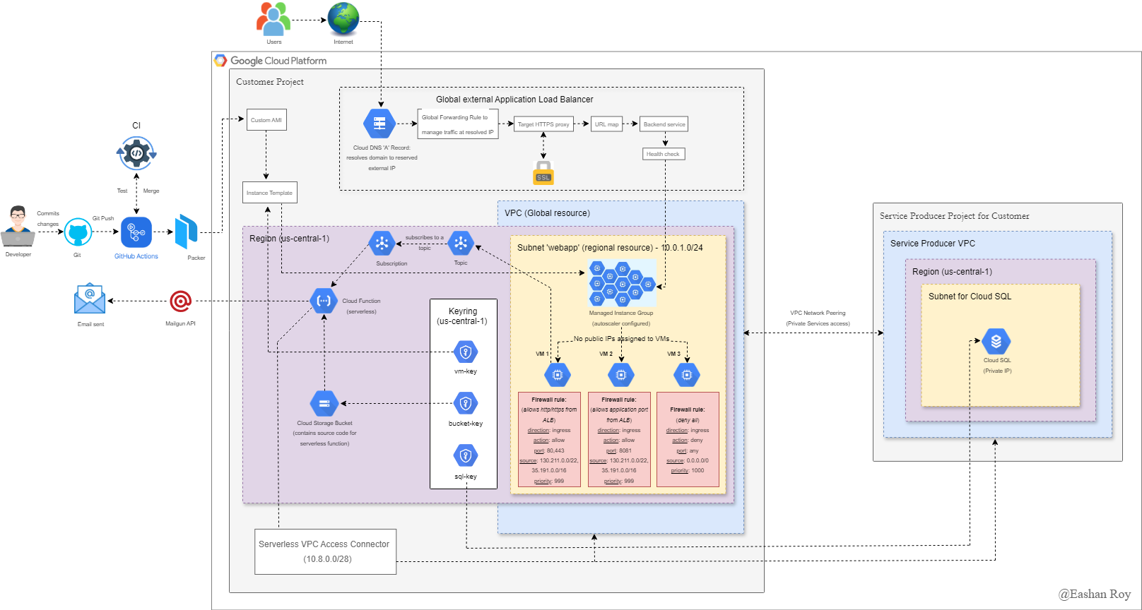
Task: Click the 'VPC Network Peering' label
Action: 818,313
